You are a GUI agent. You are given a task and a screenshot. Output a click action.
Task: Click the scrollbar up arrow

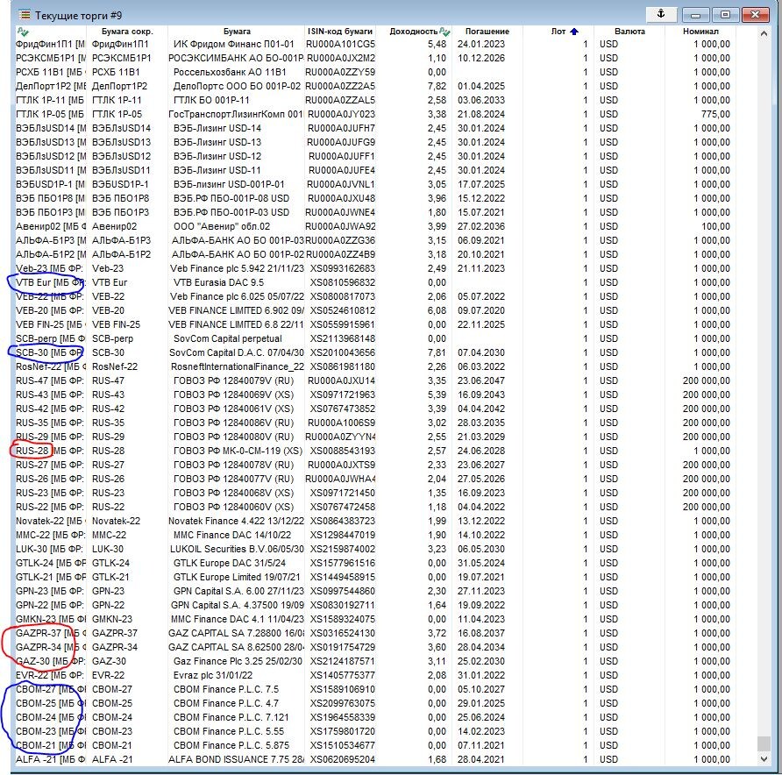tap(764, 34)
